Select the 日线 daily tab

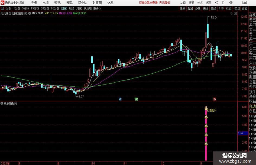coord(64,8)
